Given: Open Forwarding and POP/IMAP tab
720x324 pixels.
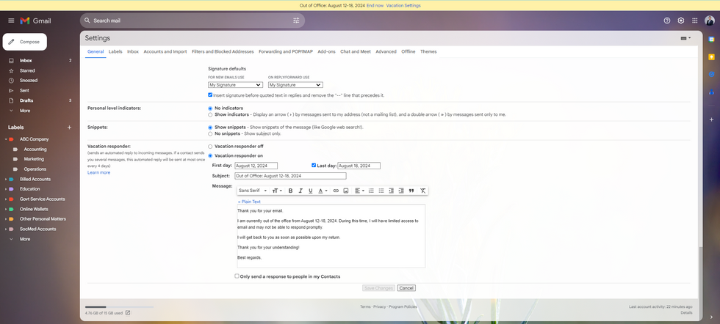Looking at the screenshot, I should pyautogui.click(x=286, y=52).
